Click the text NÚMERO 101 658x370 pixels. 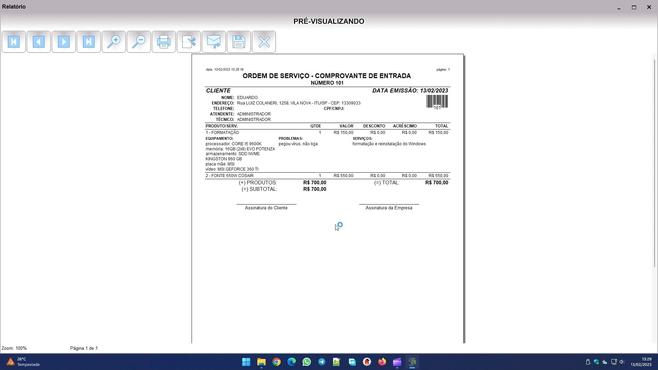click(327, 83)
